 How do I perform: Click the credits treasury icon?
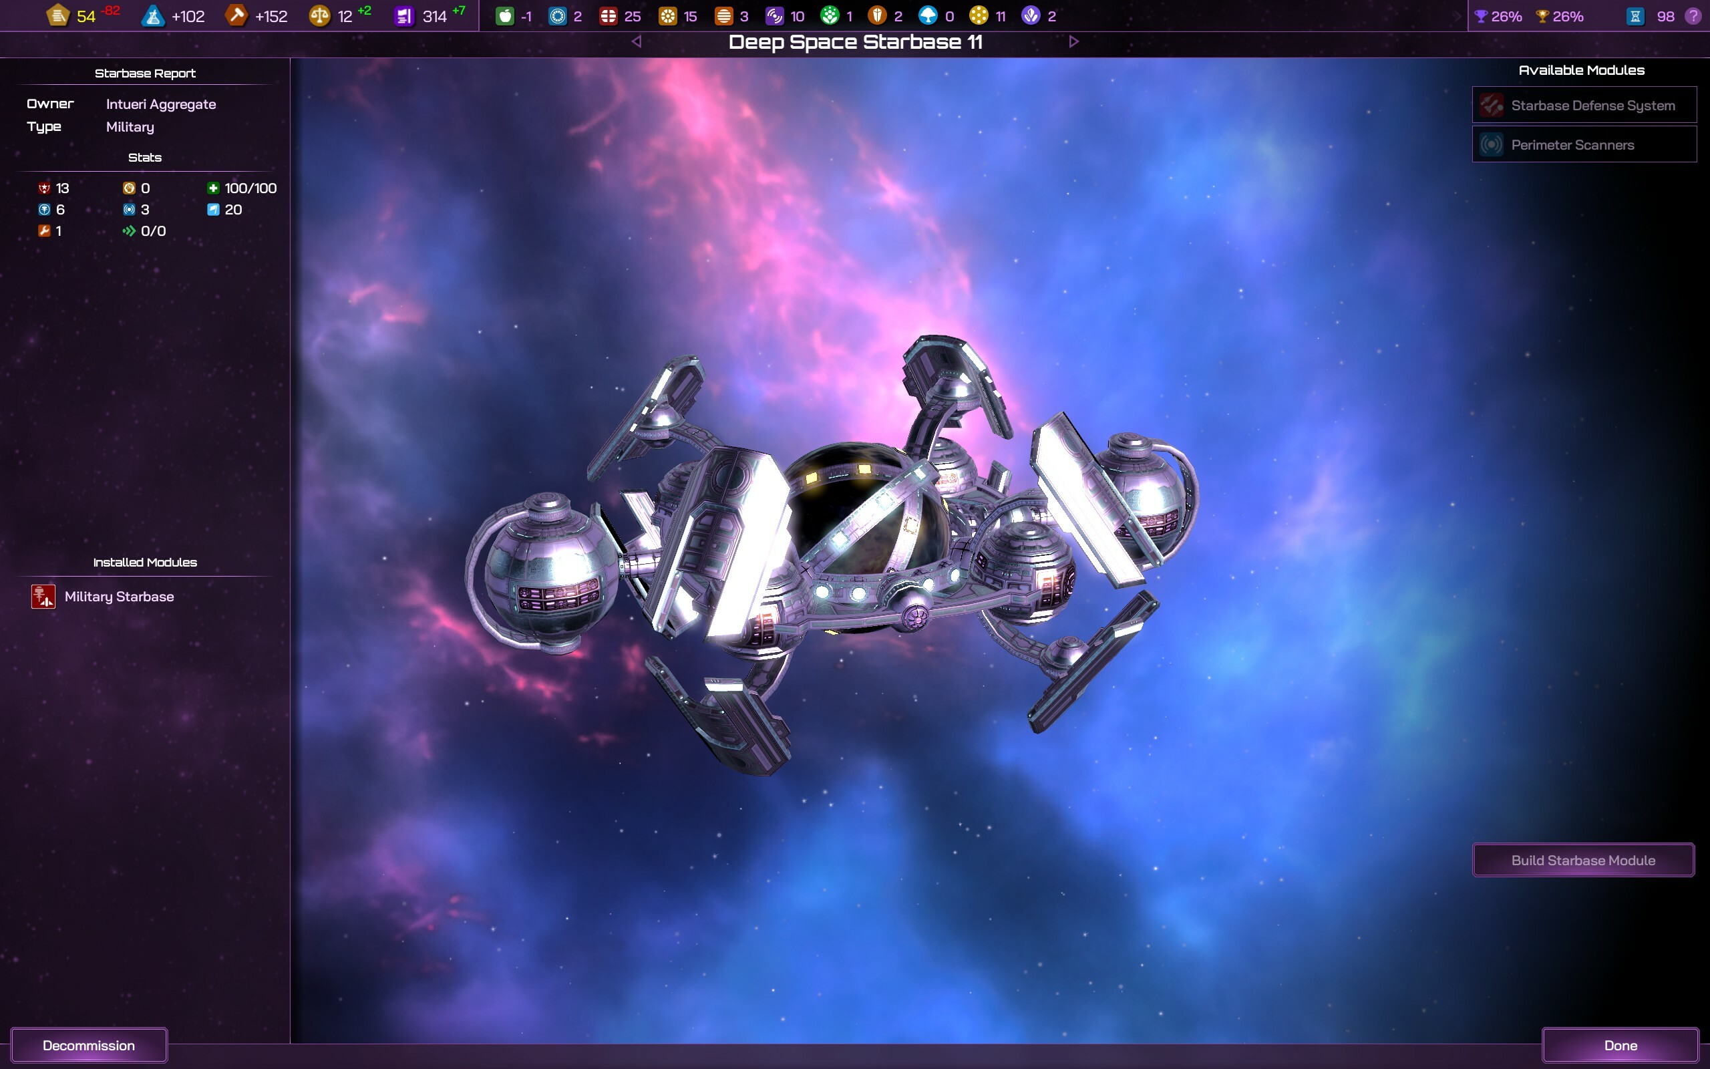[58, 15]
